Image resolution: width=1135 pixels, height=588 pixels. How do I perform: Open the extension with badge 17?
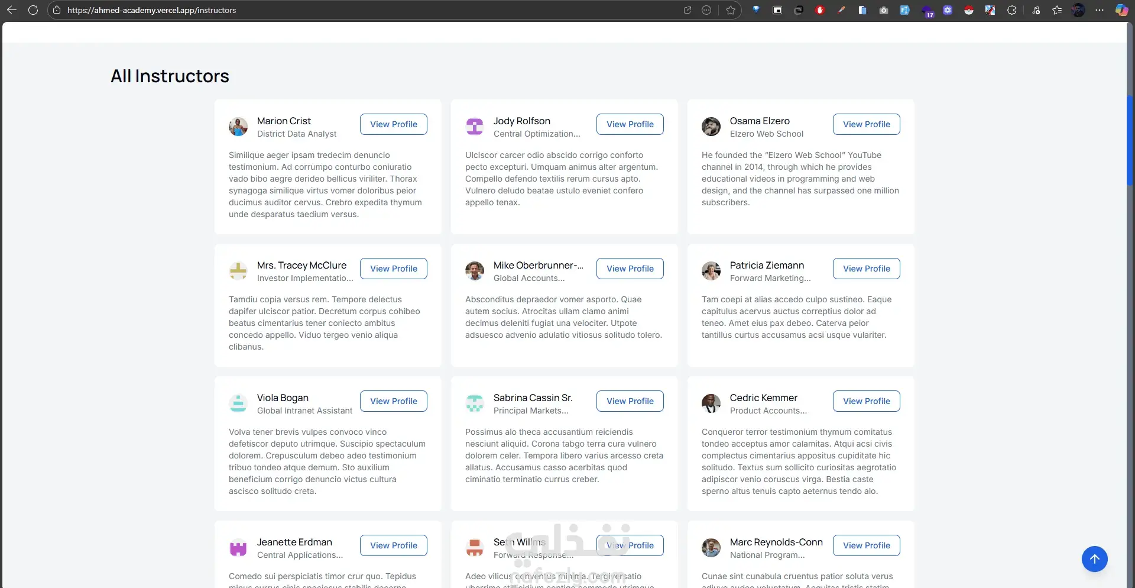pyautogui.click(x=927, y=11)
